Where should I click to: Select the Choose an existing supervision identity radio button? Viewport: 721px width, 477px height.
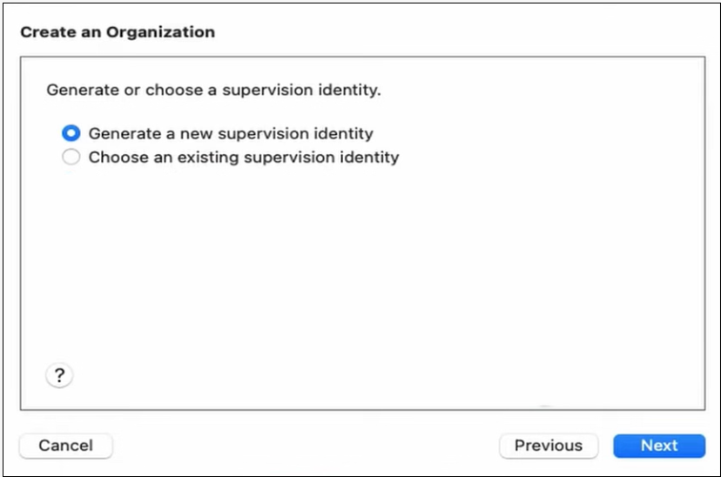(71, 158)
